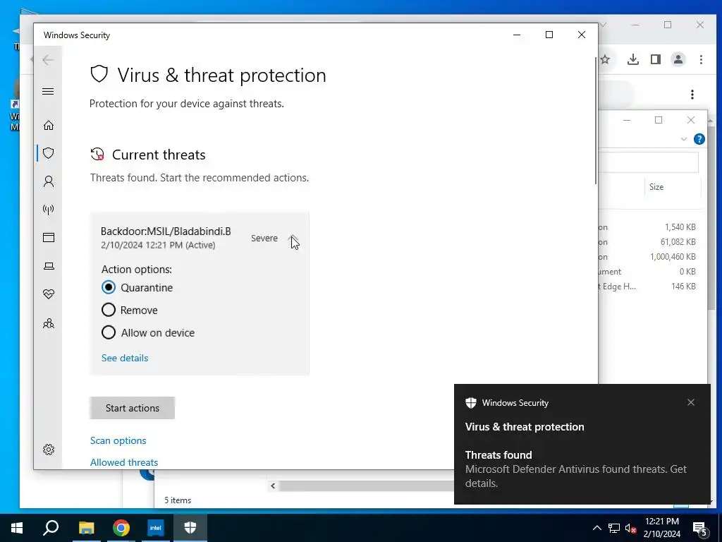Screen dimensions: 722x542
Task: Open the page's three-dot options menu in Chrome
Action: point(692,95)
